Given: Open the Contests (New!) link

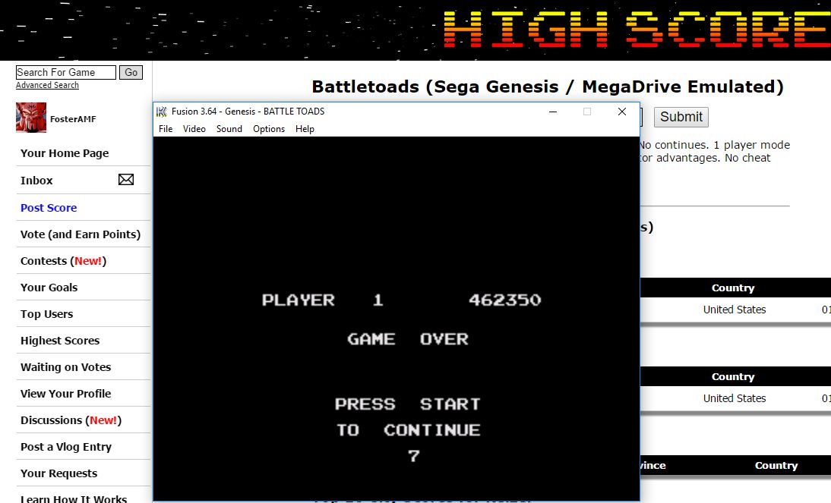Looking at the screenshot, I should click(64, 261).
